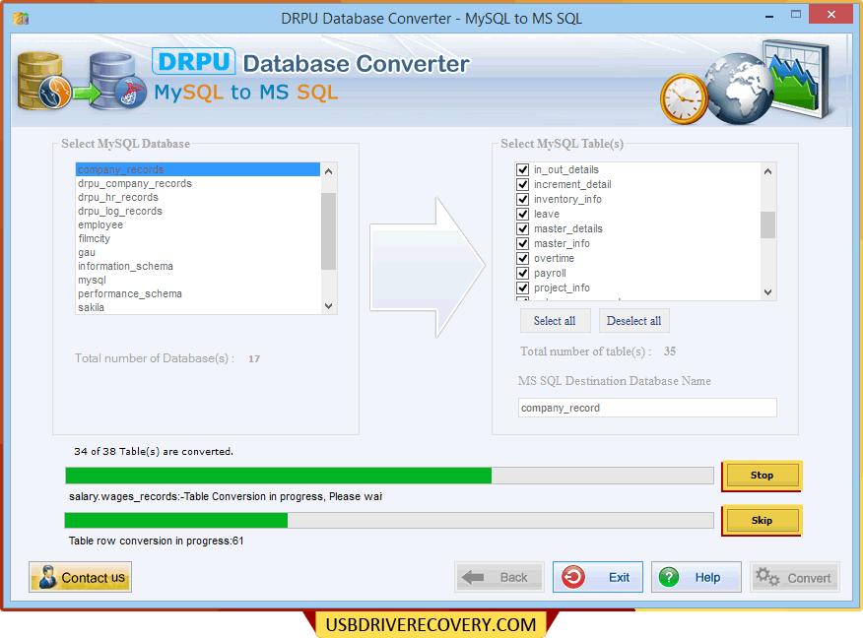Click the Select all button
Image resolution: width=863 pixels, height=638 pixels.
coord(555,321)
